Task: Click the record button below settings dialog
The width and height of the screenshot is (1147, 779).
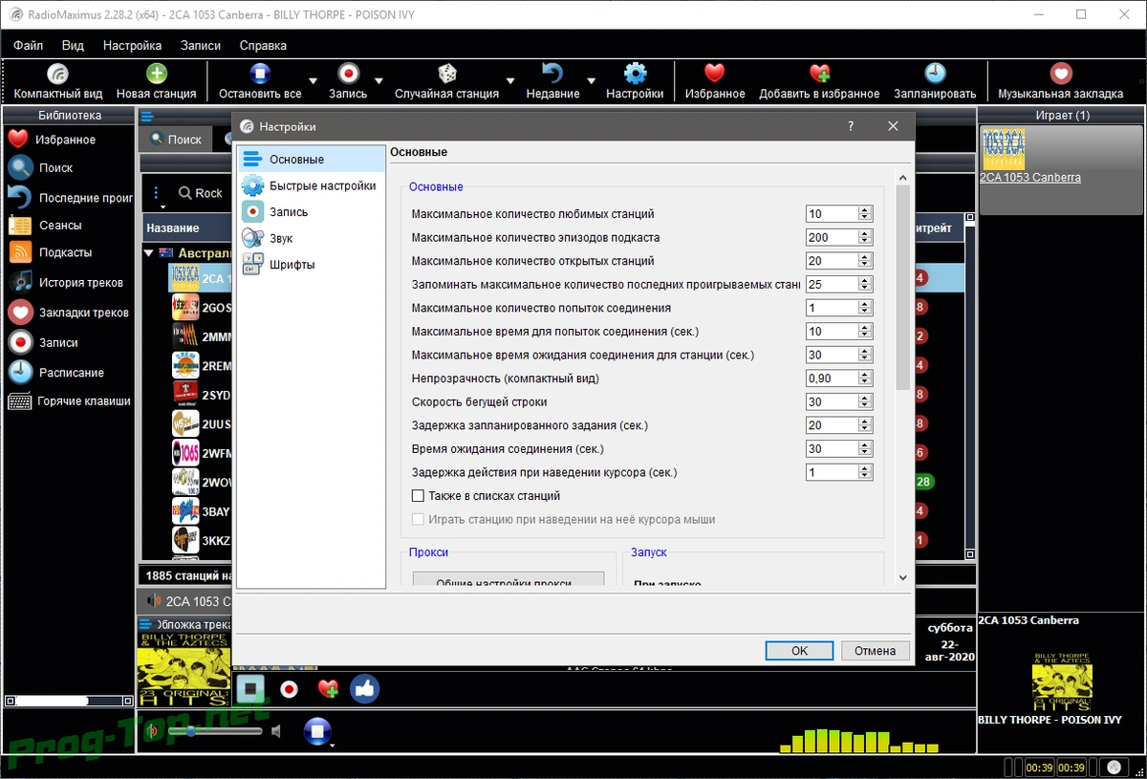Action: [289, 688]
